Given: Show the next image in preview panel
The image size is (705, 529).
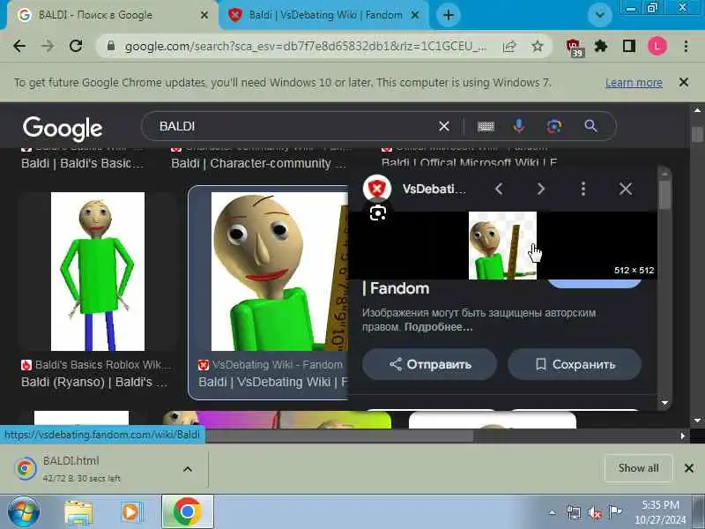Looking at the screenshot, I should 541,189.
